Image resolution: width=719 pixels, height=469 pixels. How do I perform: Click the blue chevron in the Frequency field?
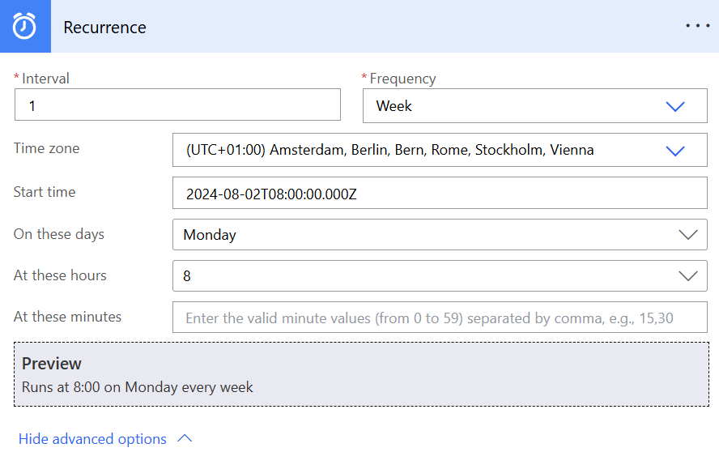tap(674, 107)
